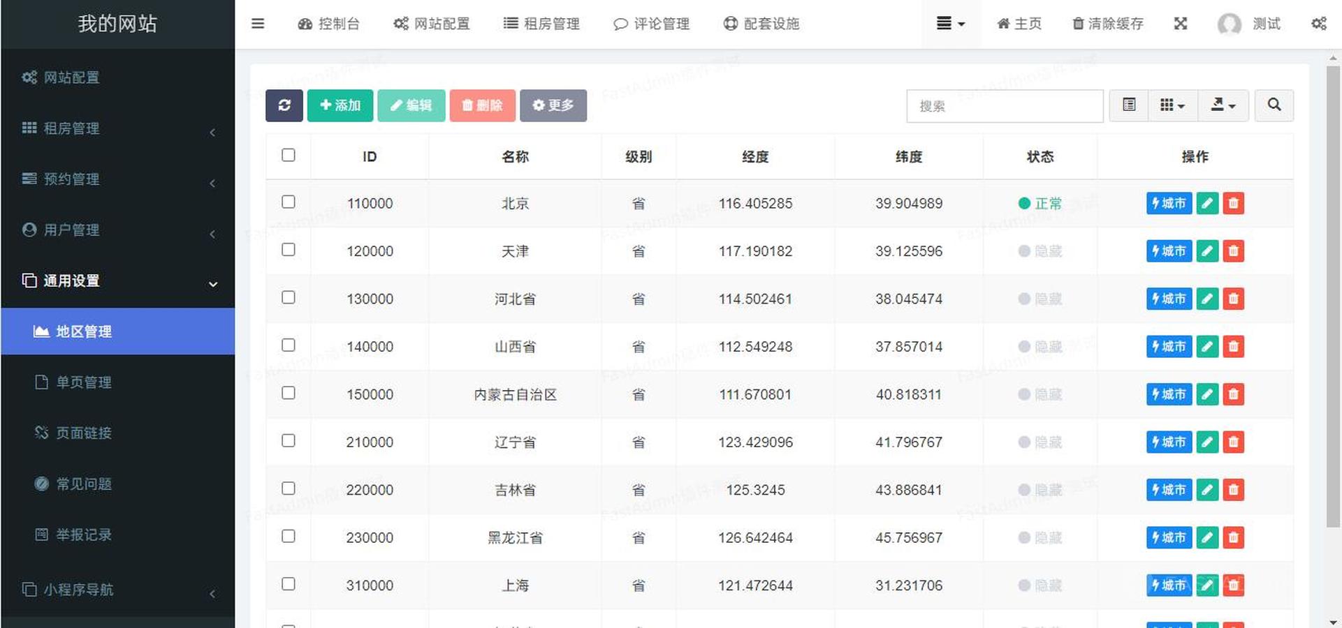Open 评论管理 in top navigation
This screenshot has width=1342, height=628.
(x=651, y=24)
